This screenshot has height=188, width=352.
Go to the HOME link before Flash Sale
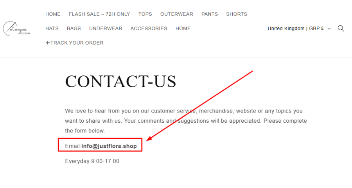53,14
